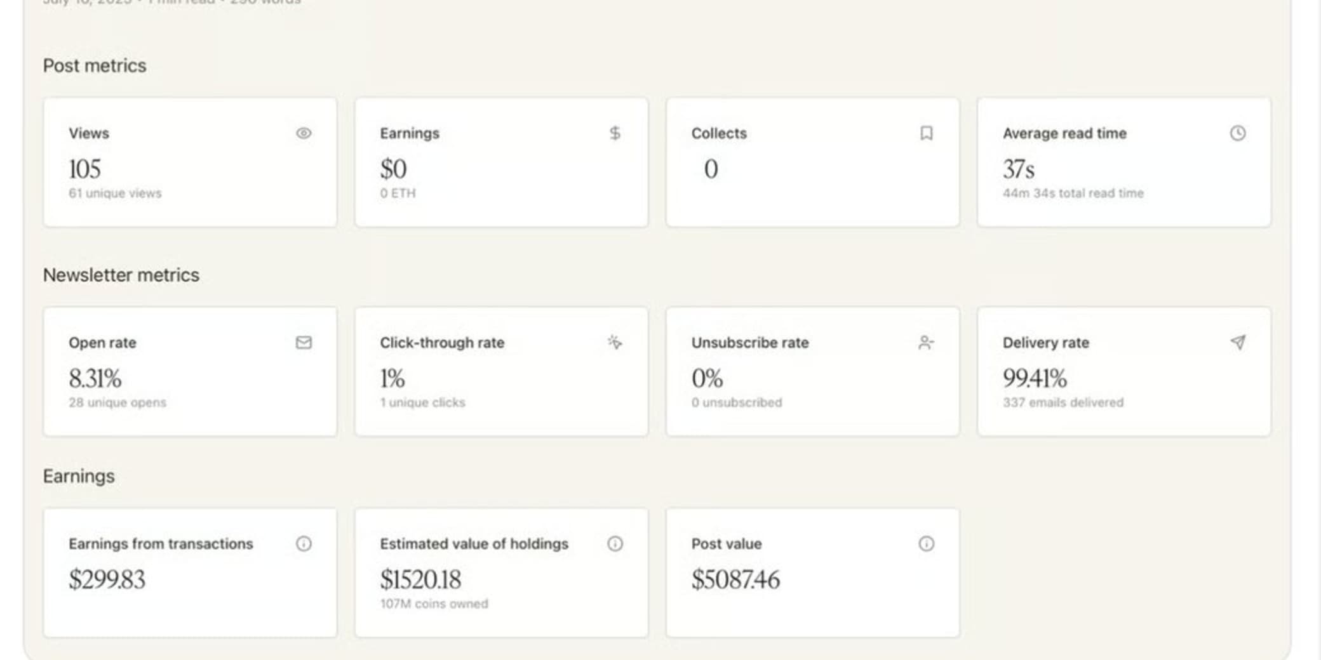
Task: Click the clock icon on Average read time
Action: [x=1238, y=133]
